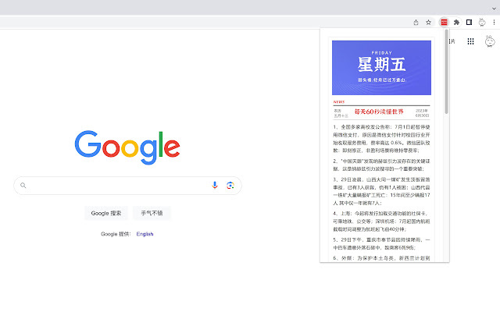This screenshot has width=500, height=312.
Task: Click the popup's vertical scrollbar thumb
Action: [x=446, y=72]
